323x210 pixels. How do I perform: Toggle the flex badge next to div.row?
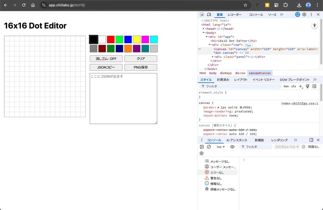248,45
